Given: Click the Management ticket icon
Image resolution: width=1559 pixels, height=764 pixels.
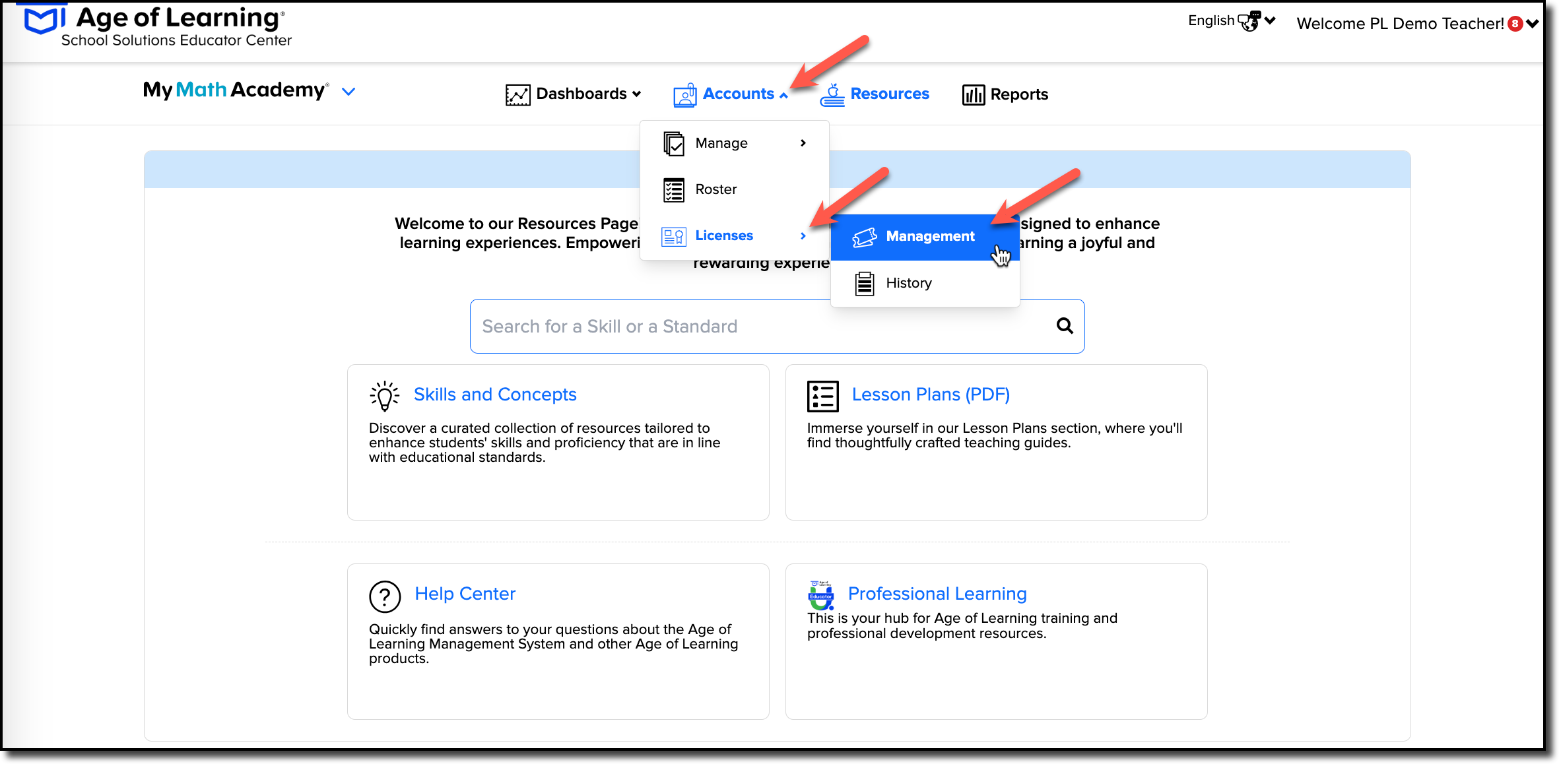Looking at the screenshot, I should [865, 237].
